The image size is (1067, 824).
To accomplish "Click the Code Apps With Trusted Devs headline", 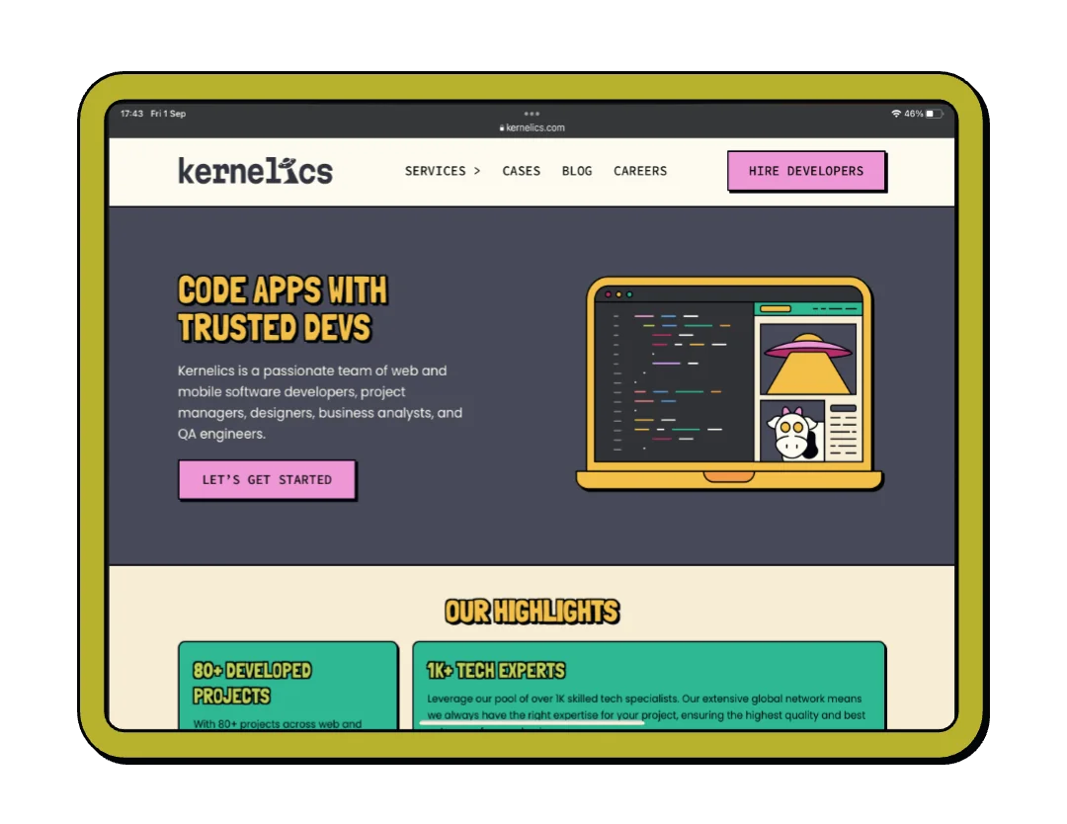I will pyautogui.click(x=283, y=309).
